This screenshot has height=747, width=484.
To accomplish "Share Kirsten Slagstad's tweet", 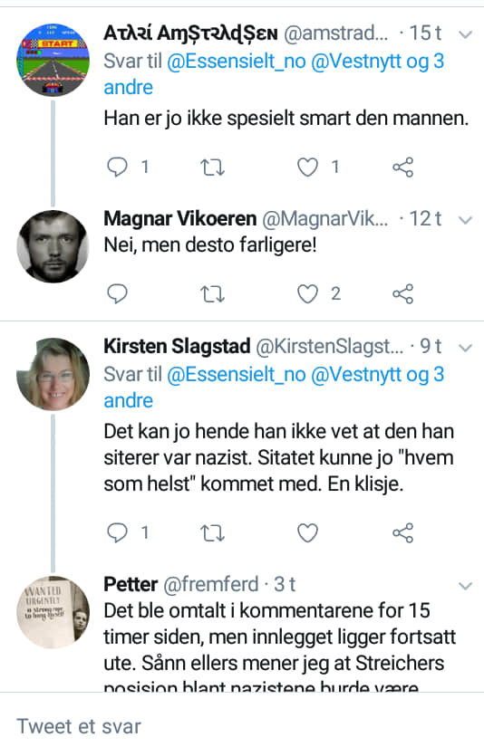I will [403, 532].
